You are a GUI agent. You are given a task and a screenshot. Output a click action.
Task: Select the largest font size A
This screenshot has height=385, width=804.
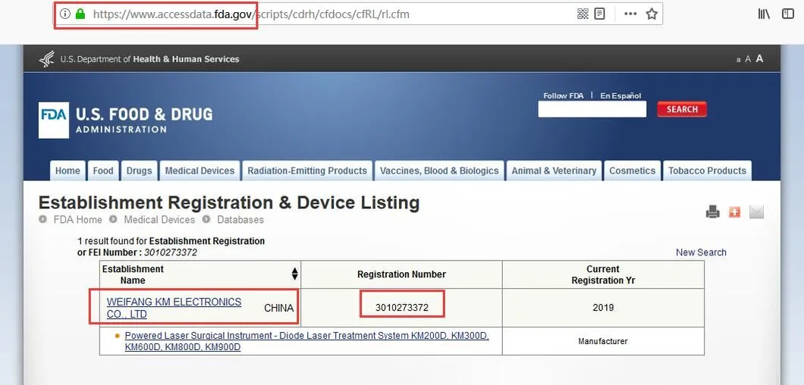tap(759, 59)
